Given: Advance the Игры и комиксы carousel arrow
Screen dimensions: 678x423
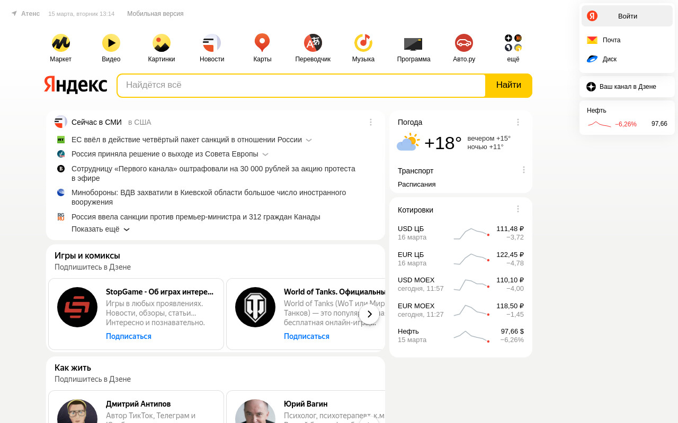Looking at the screenshot, I should click(x=369, y=314).
